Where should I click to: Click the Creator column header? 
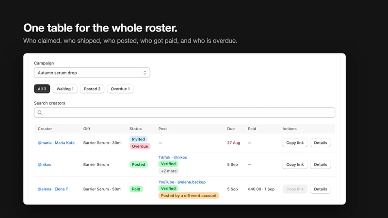pos(45,129)
